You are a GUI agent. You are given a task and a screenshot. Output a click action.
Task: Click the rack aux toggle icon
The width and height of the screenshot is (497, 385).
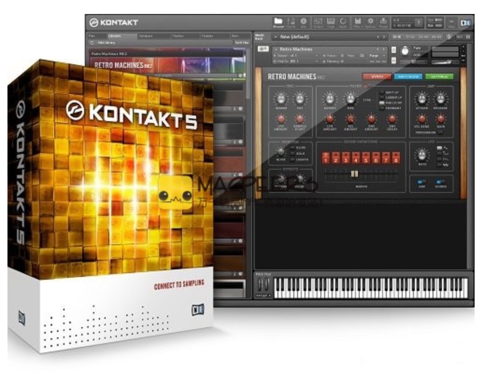(459, 37)
